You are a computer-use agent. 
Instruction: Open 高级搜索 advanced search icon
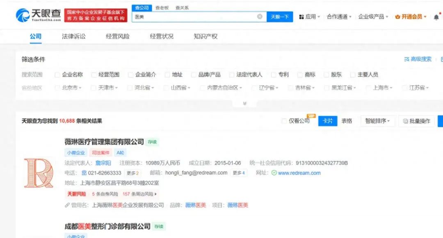[405, 59]
